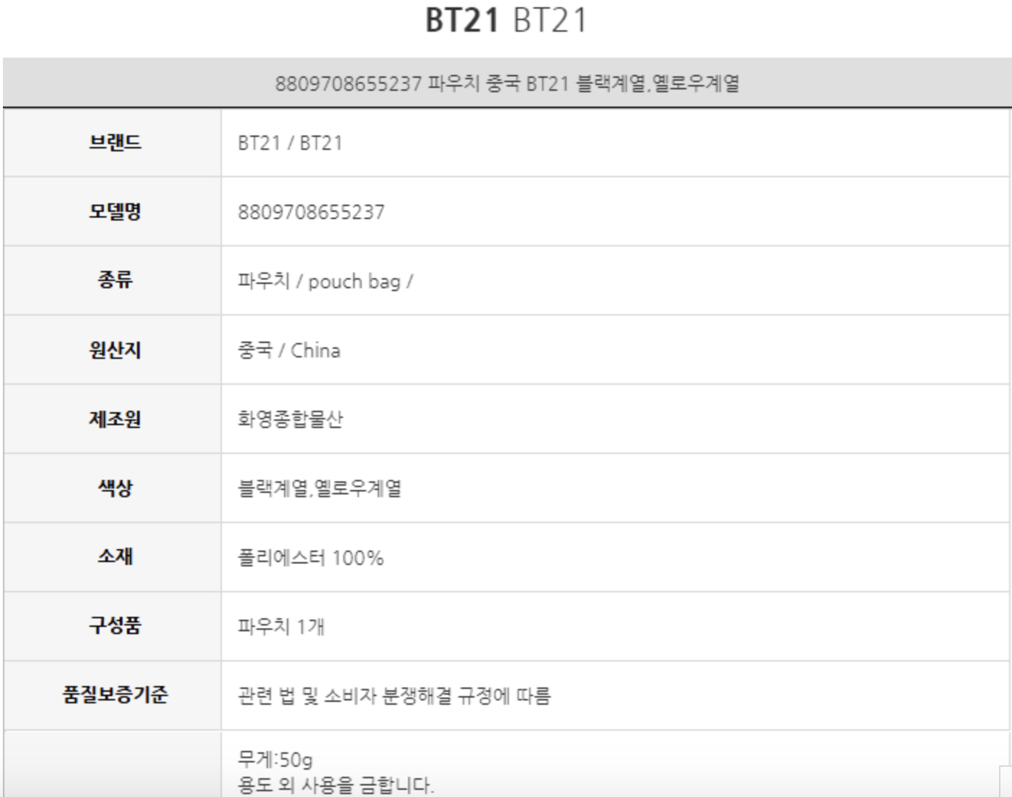The height and width of the screenshot is (797, 1012).
Task: Select the 소재 row label
Action: tap(115, 556)
